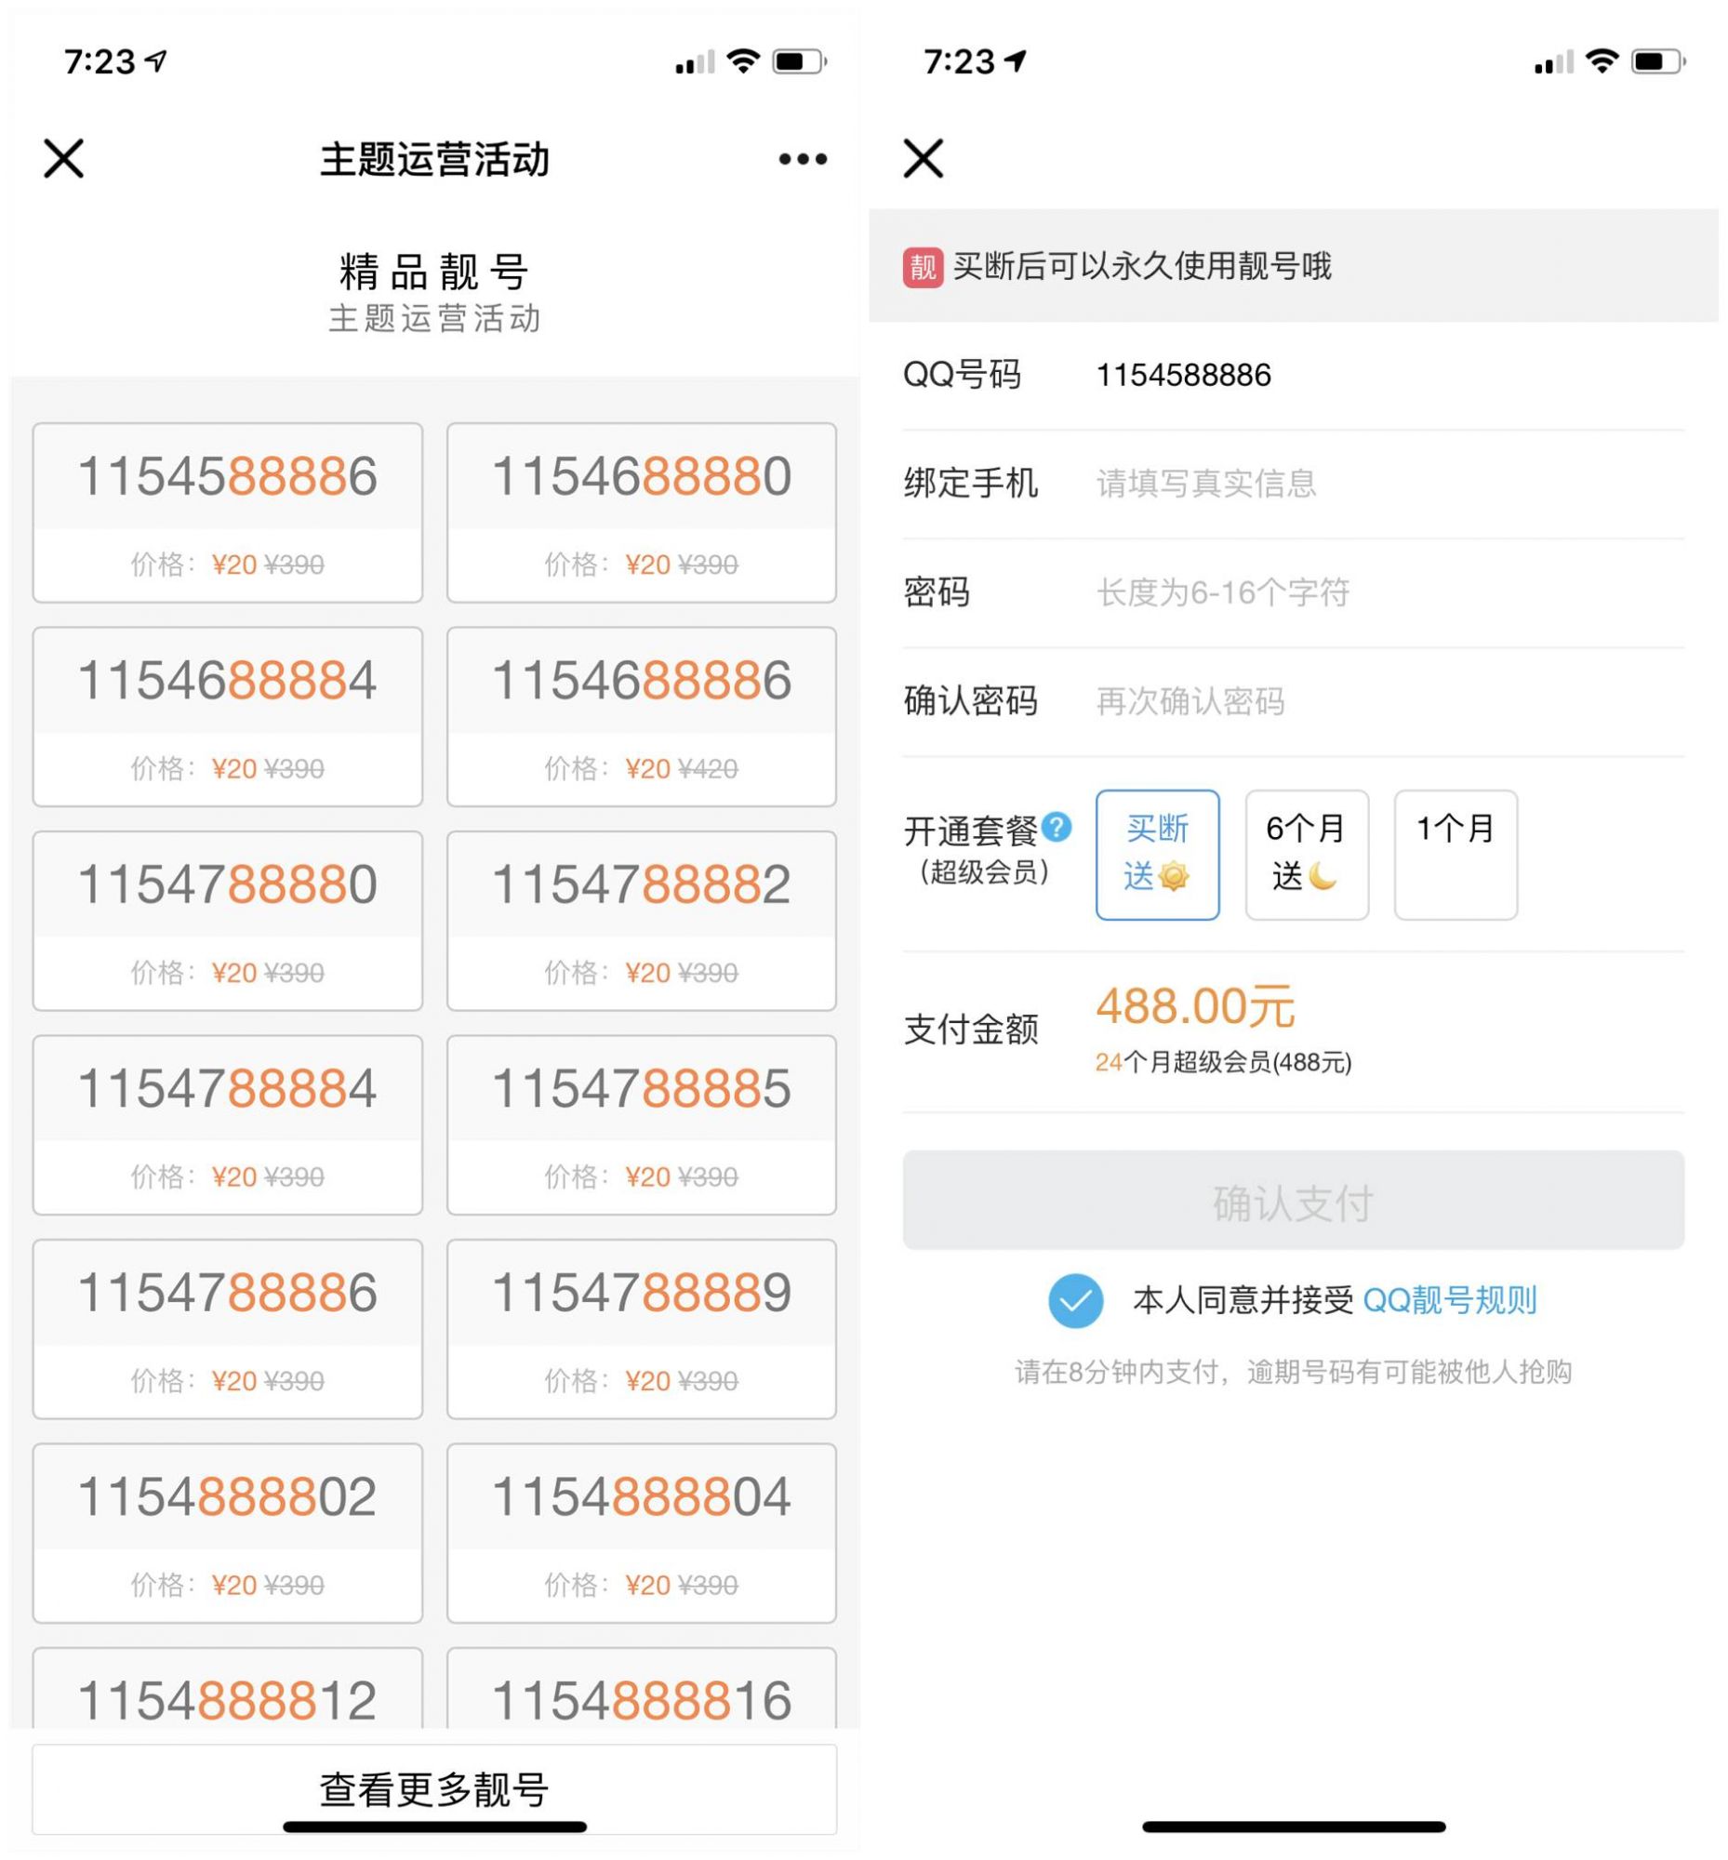Open the three-dot more menu
The width and height of the screenshot is (1728, 1860).
803,159
